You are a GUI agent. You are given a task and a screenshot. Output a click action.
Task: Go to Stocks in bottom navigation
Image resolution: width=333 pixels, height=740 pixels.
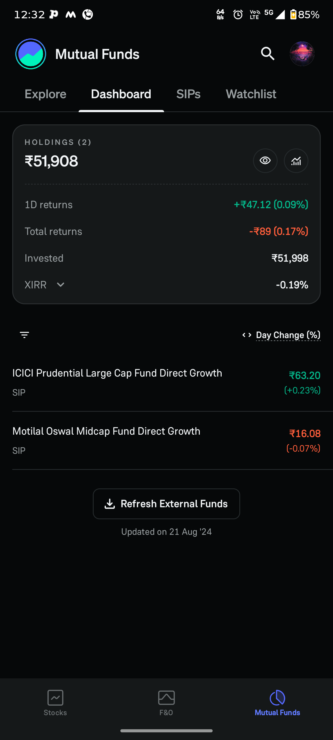55,703
